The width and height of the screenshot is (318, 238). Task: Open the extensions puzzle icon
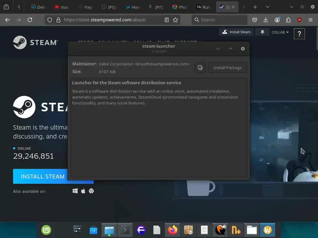288,20
